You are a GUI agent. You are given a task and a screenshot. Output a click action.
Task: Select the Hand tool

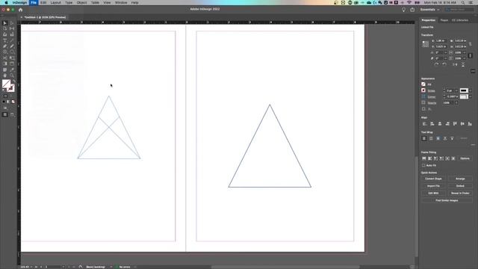click(x=4, y=75)
